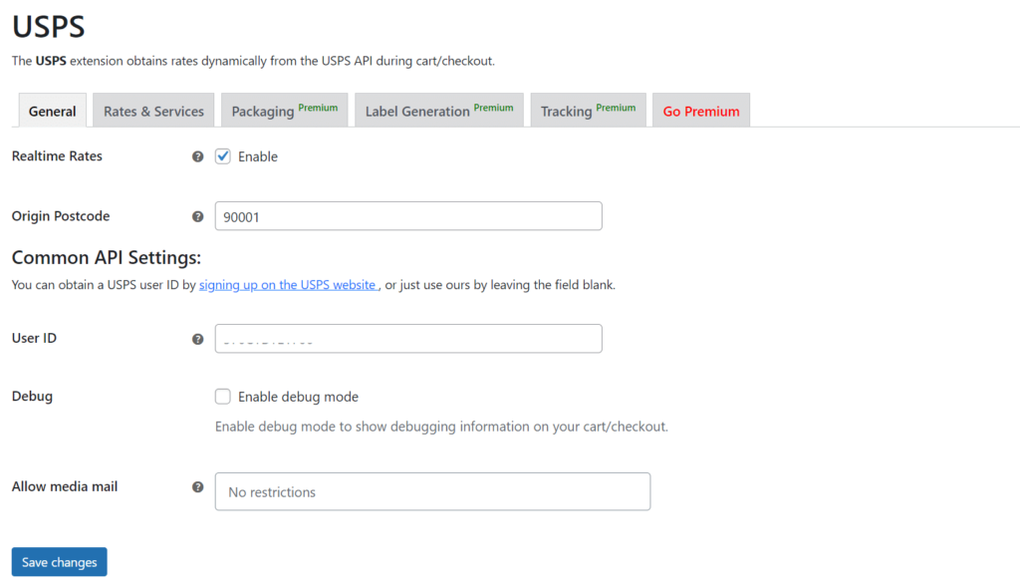This screenshot has width=1020, height=588.
Task: Follow the signing up on USPS website link
Action: [288, 285]
